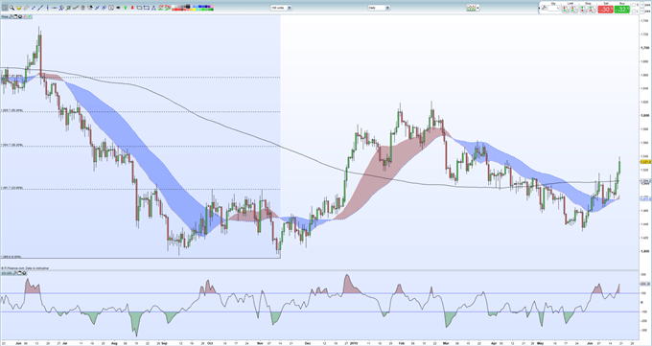Choose the rectangle drawing tool
Image resolution: width=652 pixels, height=346 pixels.
click(x=139, y=8)
